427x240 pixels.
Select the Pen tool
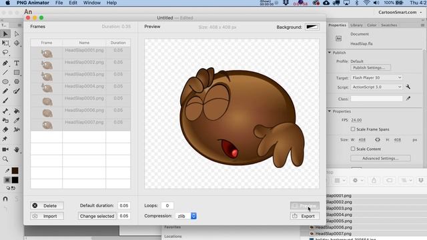click(x=5, y=63)
